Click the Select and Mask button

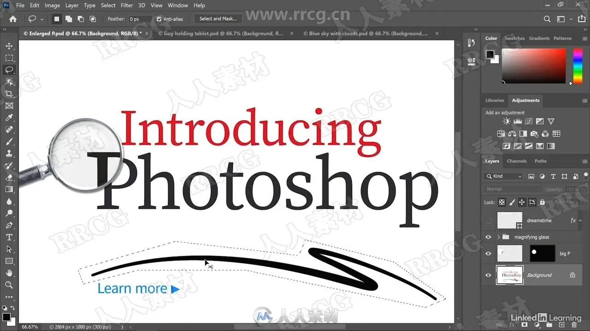point(218,19)
